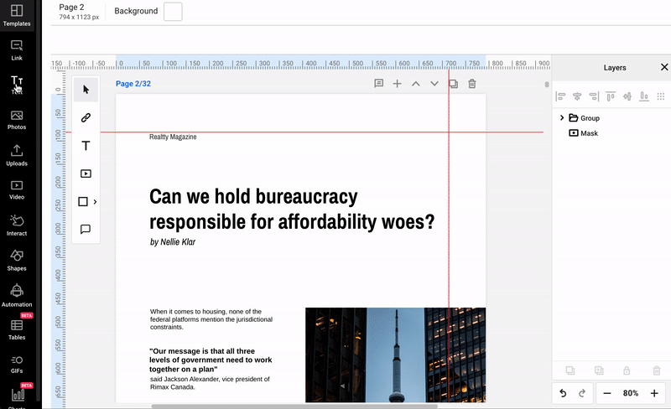Duplicate the current page

(x=453, y=84)
